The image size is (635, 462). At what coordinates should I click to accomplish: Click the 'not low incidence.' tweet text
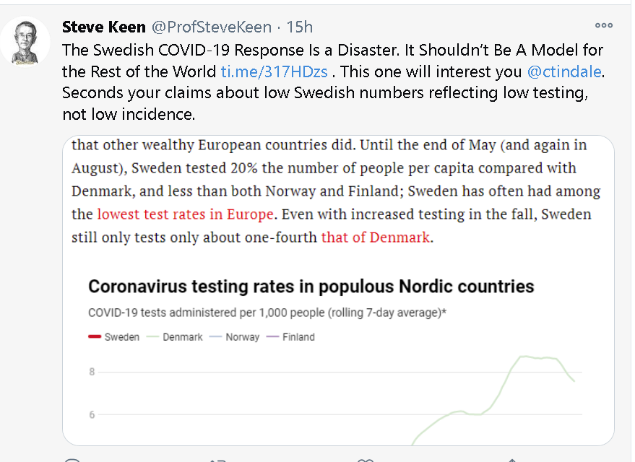pos(129,115)
